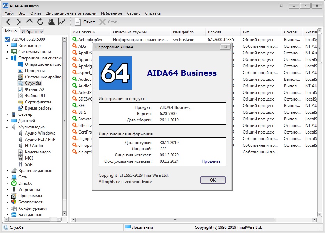The width and height of the screenshot is (325, 233).
Task: Expand the Компьютер tree node
Action: pos(7,46)
